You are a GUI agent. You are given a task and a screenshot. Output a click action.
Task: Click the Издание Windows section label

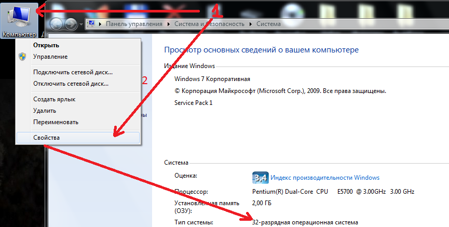coord(189,66)
